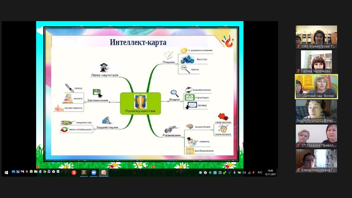352x198 pixels.
Task: Click muted mic icon on СП Теремок tile
Action: point(299,145)
